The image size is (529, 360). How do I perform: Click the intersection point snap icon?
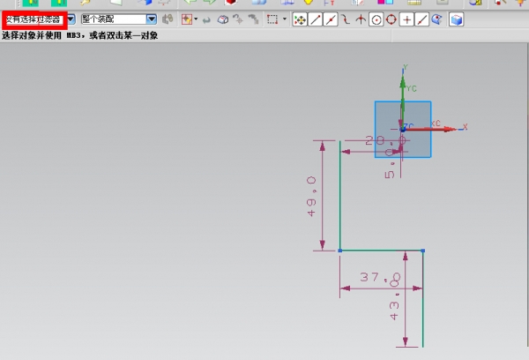tap(361, 19)
